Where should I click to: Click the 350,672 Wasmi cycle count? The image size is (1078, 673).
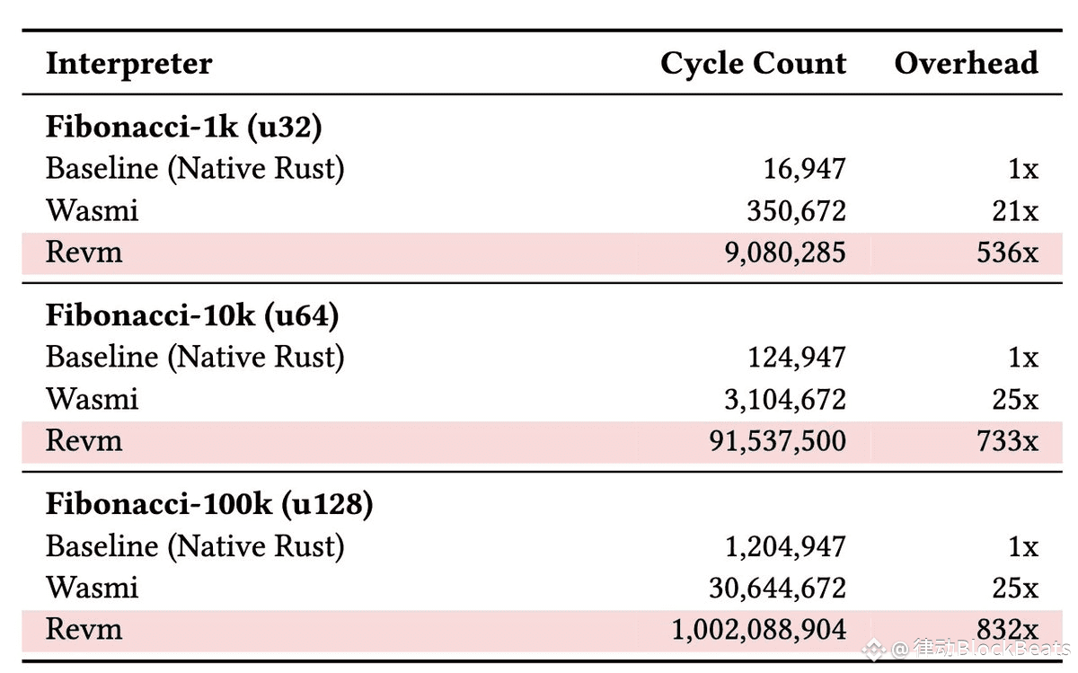click(796, 211)
